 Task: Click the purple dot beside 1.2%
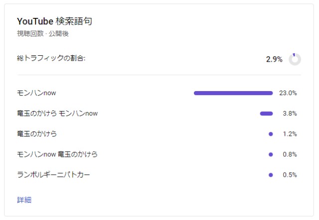(271, 134)
